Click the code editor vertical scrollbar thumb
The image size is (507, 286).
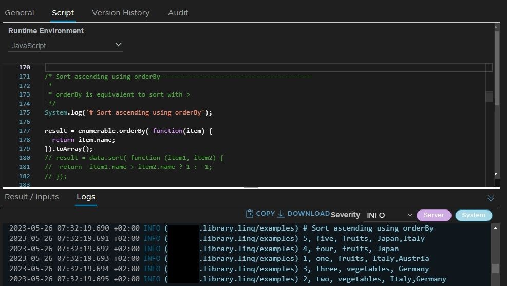point(497,68)
